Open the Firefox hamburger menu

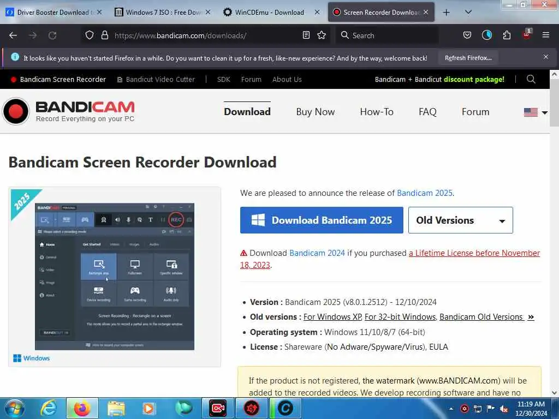coord(545,35)
